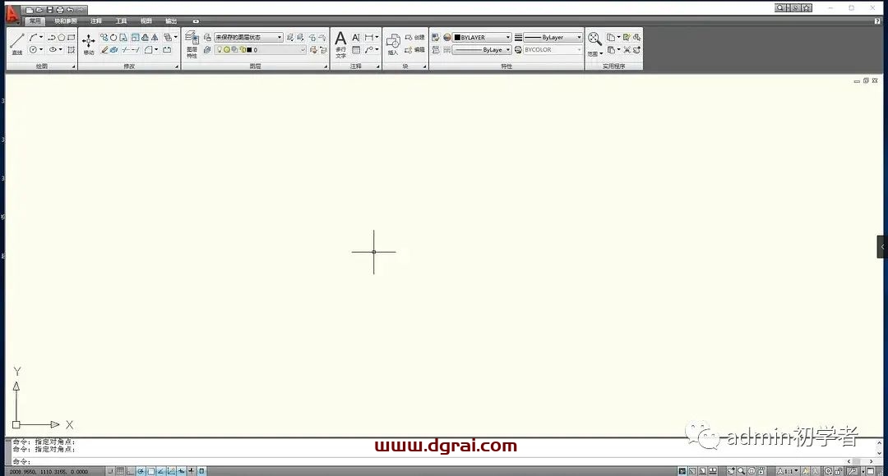
Task: Click Zoom Extents (范围) magnifier icon
Action: pyautogui.click(x=594, y=39)
